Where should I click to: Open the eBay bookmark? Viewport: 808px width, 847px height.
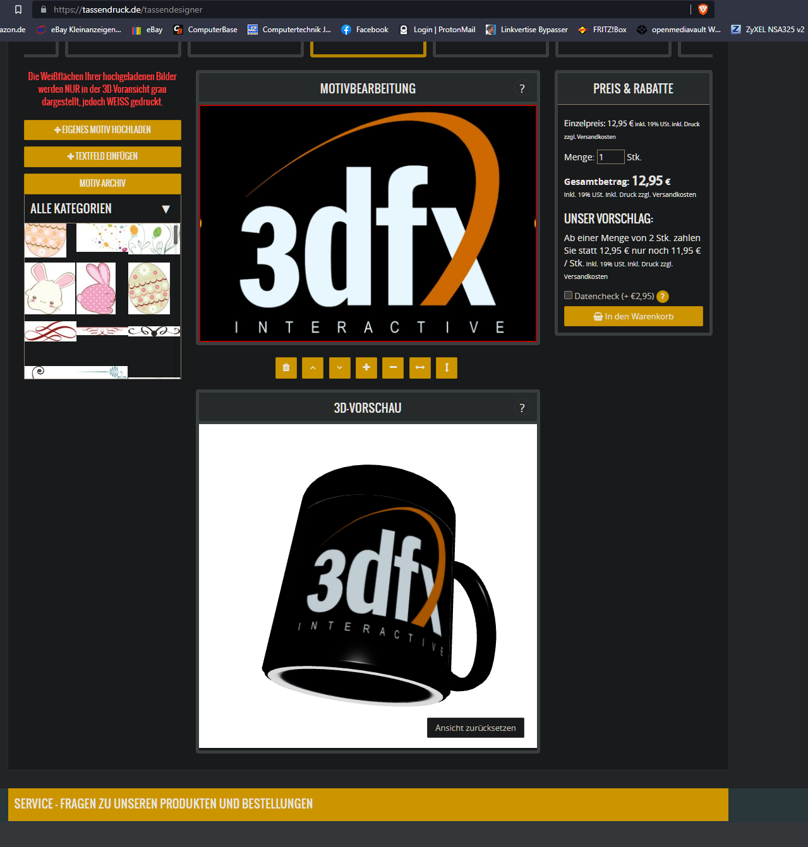click(147, 30)
